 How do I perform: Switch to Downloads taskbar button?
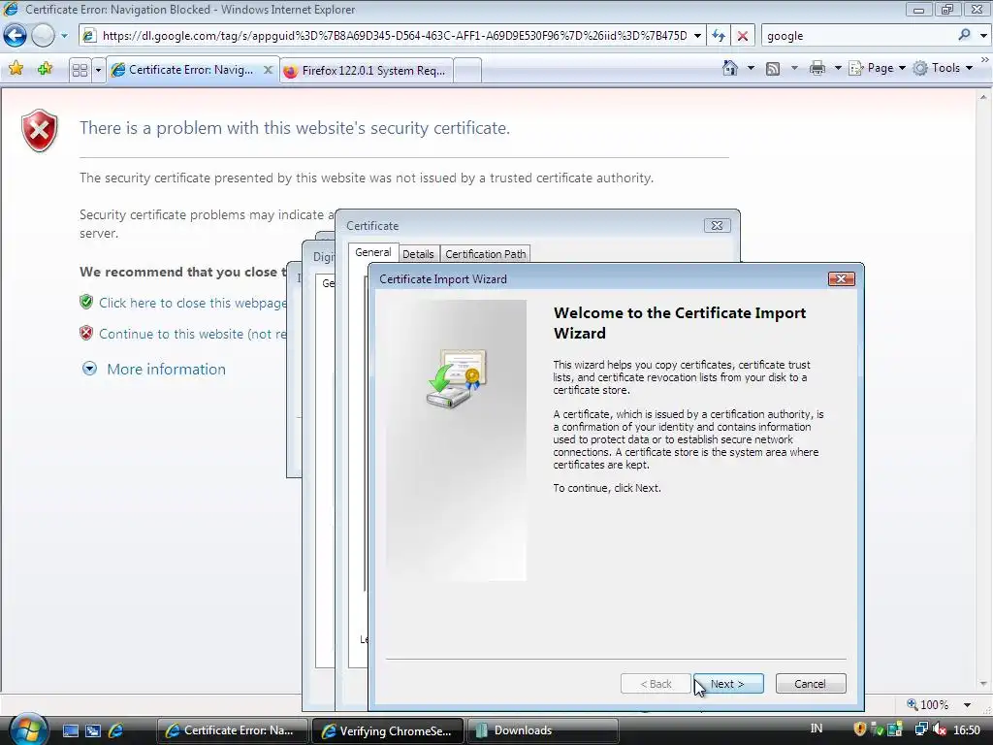[543, 730]
